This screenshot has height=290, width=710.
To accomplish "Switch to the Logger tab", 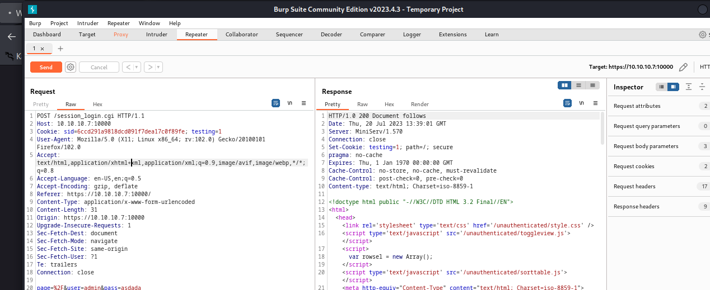I will 412,35.
